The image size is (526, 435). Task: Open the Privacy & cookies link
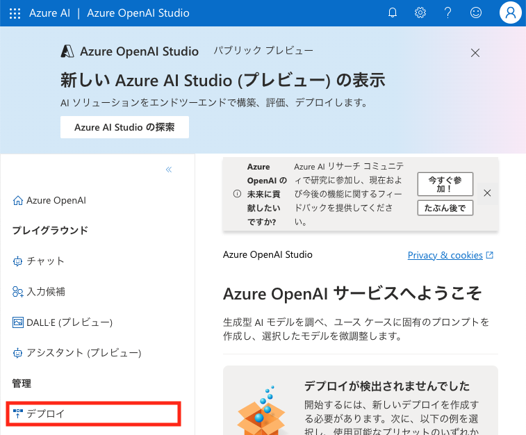tap(445, 255)
